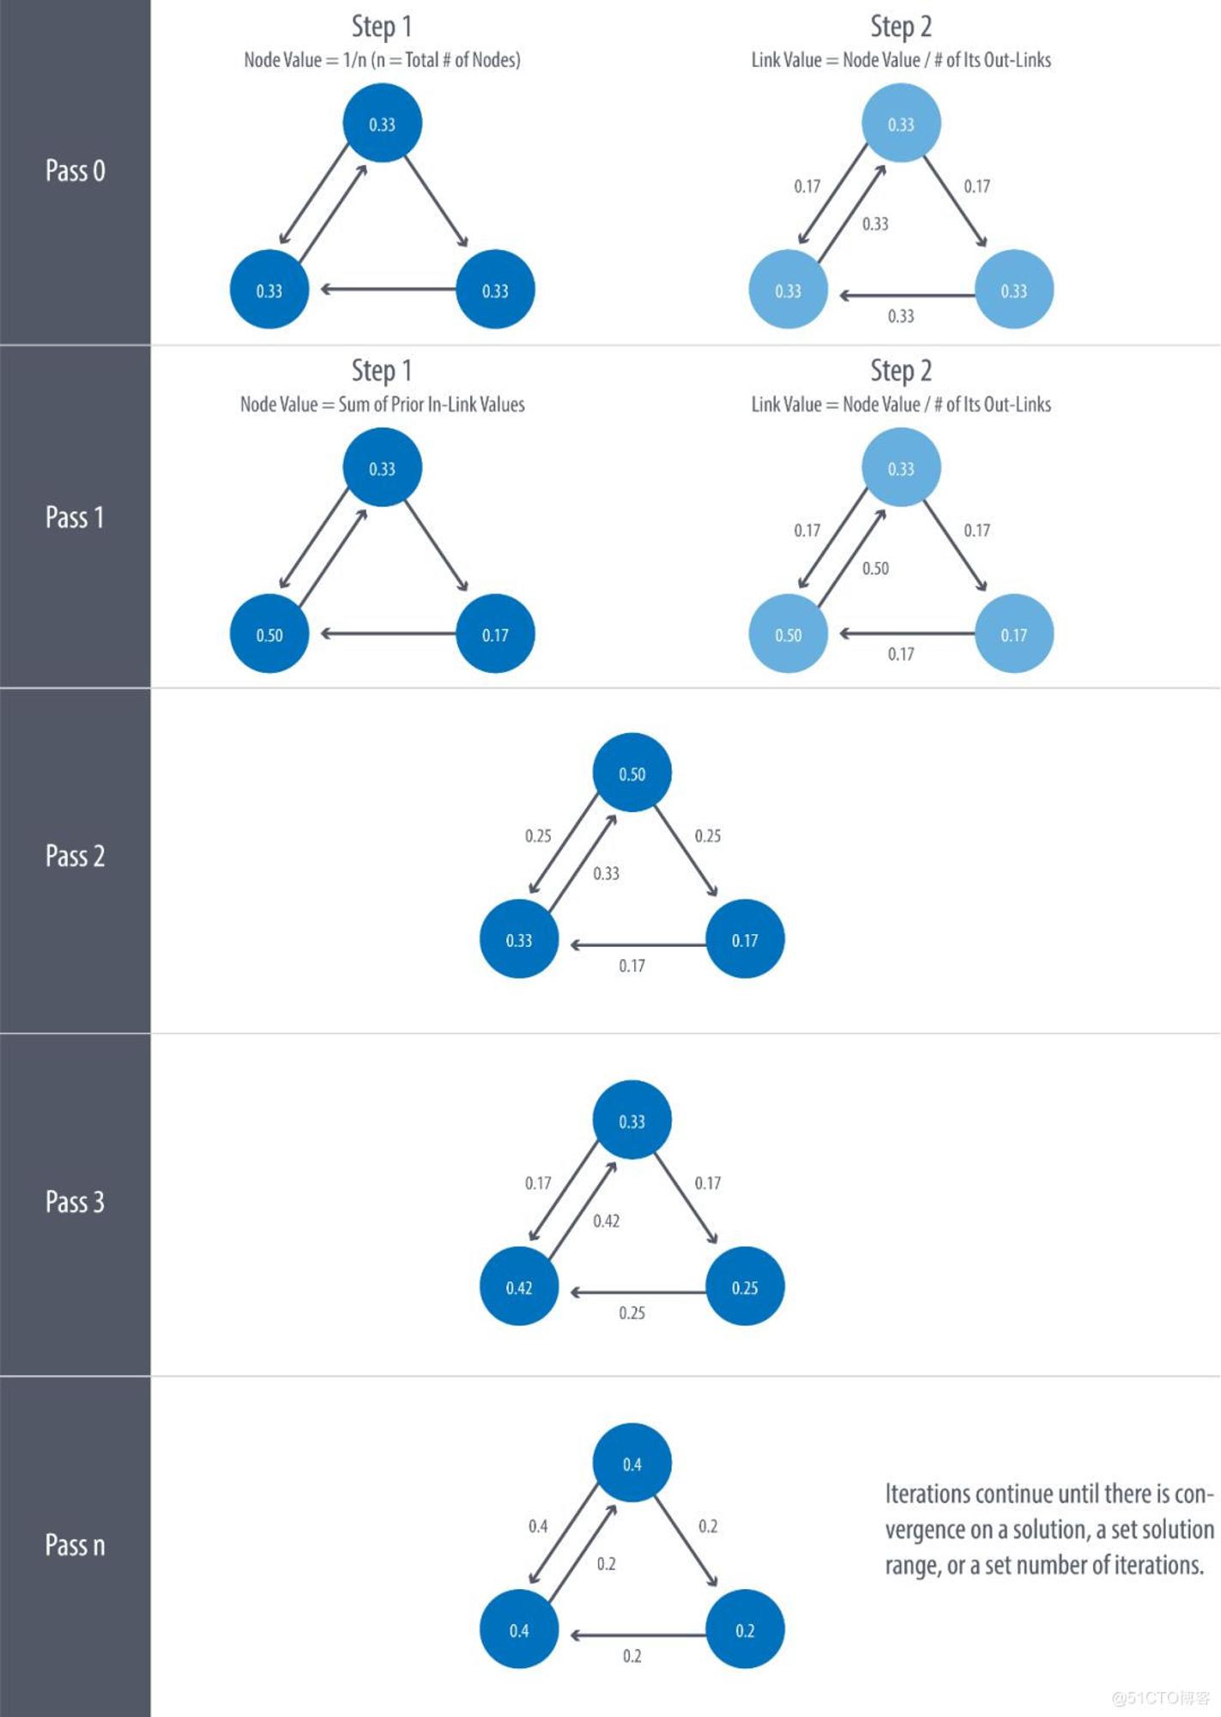The width and height of the screenshot is (1221, 1717).
Task: Select the Pass n row label
Action: 76,1545
